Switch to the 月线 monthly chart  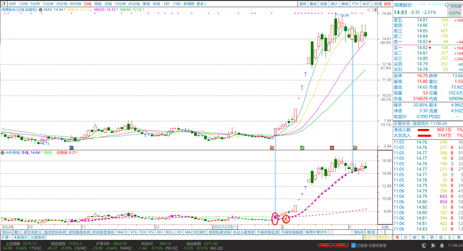pyautogui.click(x=108, y=4)
